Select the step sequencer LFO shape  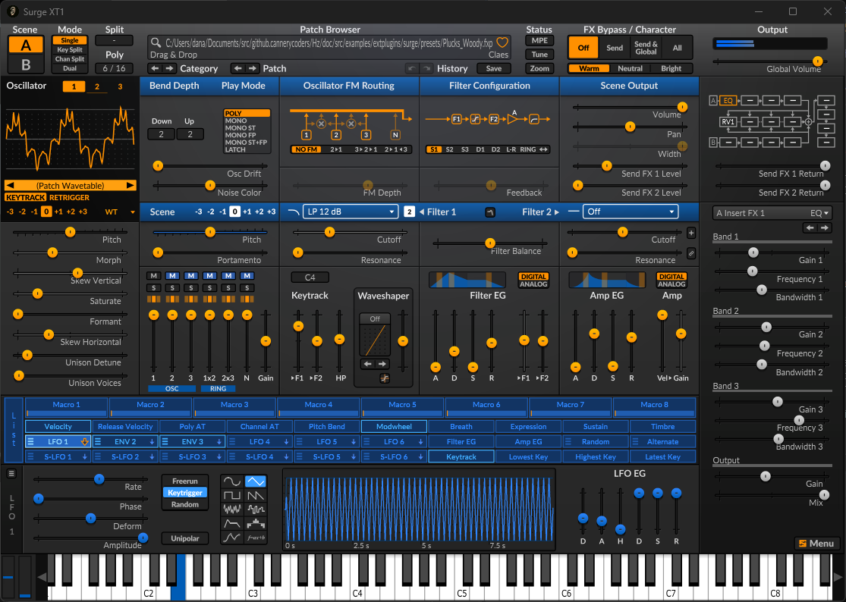point(255,523)
